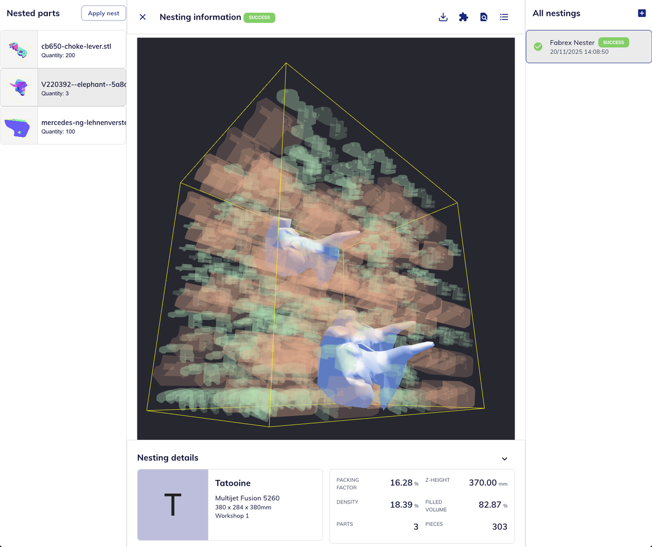Select the mercedes part thumbnail

click(x=19, y=125)
